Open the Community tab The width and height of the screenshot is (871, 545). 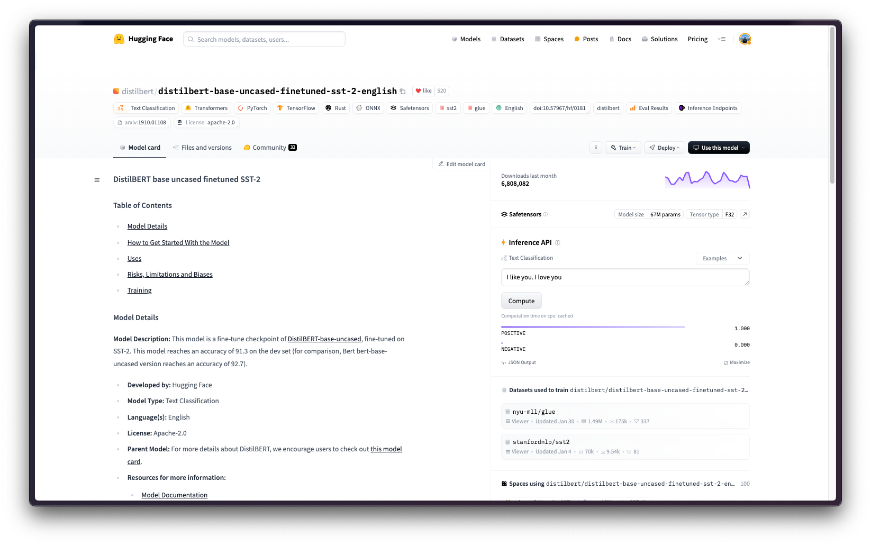270,148
